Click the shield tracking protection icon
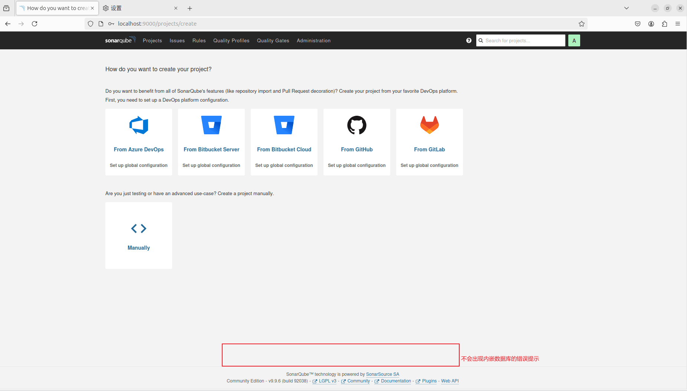 pos(91,24)
